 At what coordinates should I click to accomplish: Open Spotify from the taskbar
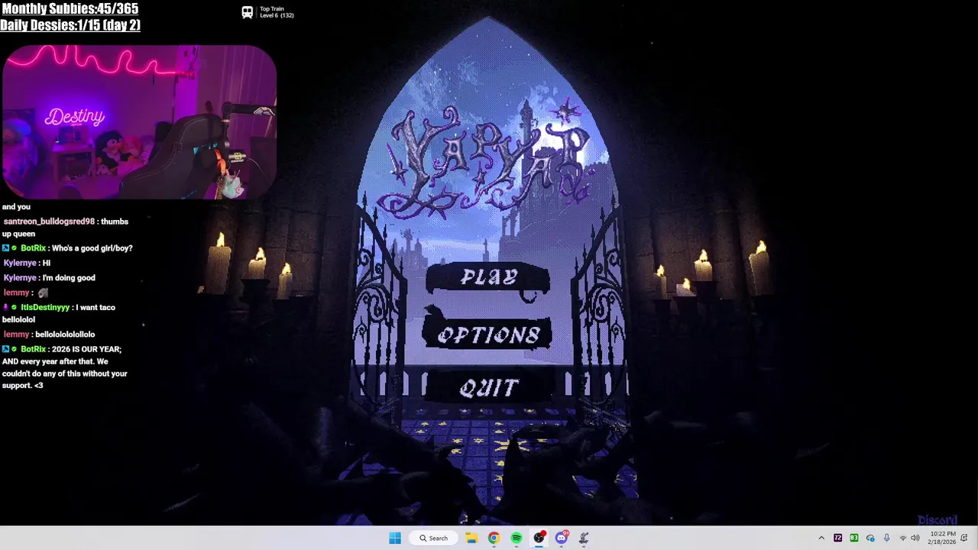517,538
